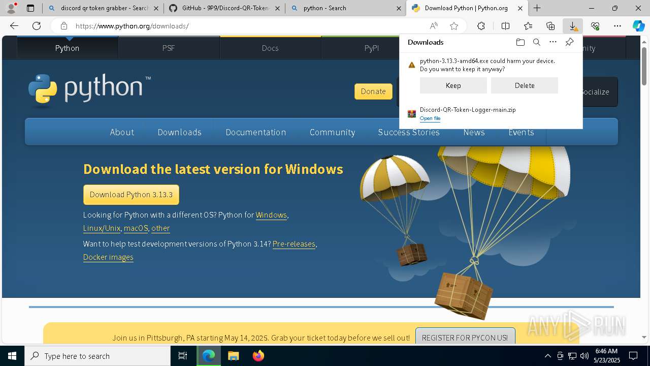Viewport: 650px width, 366px height.
Task: Open a new tab with plus icon
Action: tap(537, 8)
